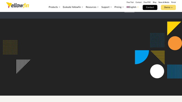Click the chevron beside Pricing
This screenshot has width=182, height=102.
click(123, 7)
